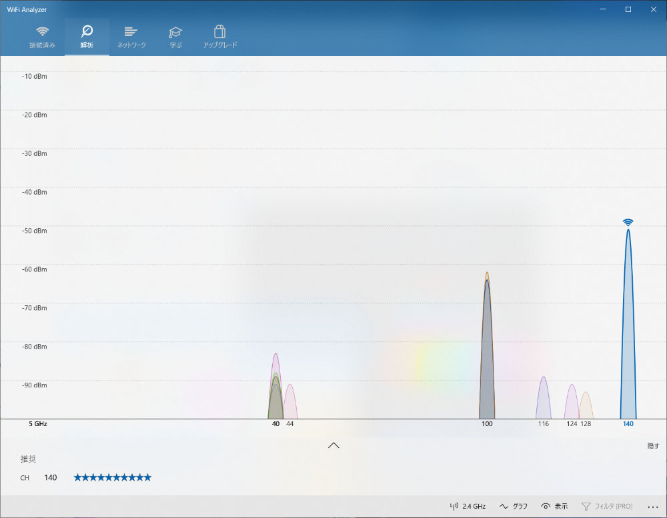
Task: Click the recommended CH 140 value
Action: pos(50,477)
